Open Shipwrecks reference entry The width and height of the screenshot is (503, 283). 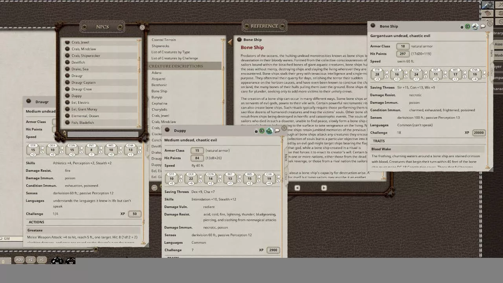click(160, 46)
